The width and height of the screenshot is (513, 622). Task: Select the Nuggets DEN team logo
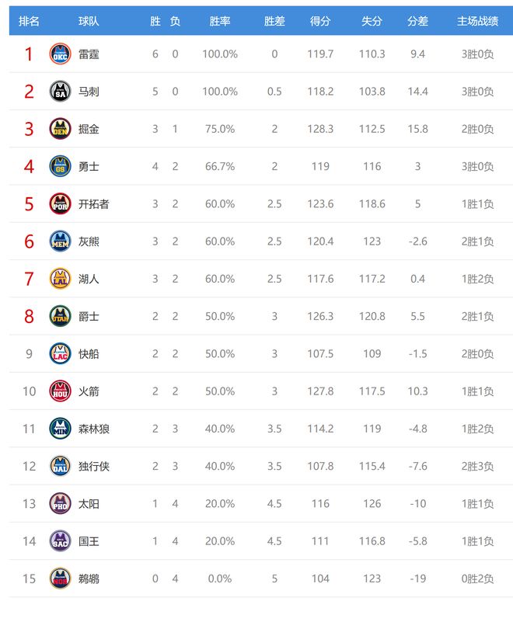pos(60,129)
